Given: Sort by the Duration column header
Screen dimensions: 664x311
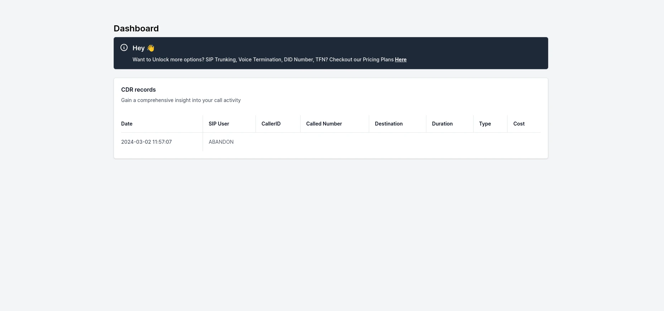Looking at the screenshot, I should click(442, 124).
